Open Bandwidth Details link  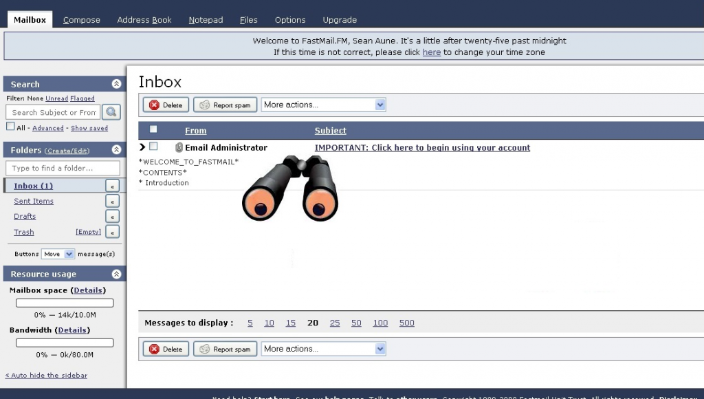point(71,330)
